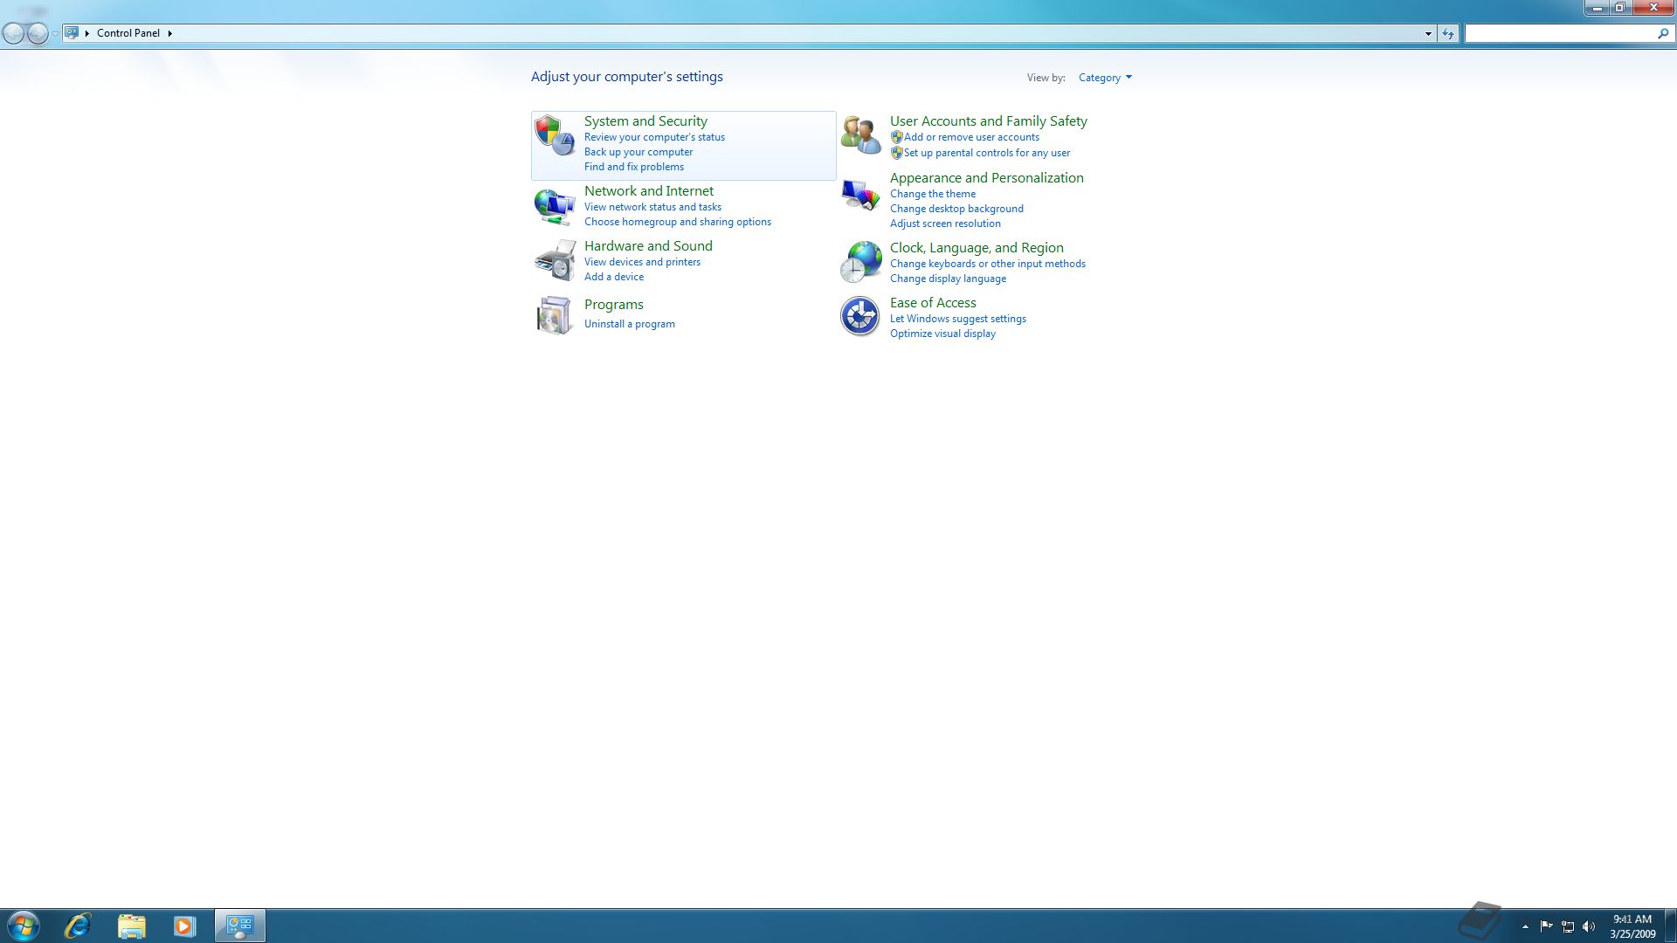This screenshot has width=1677, height=943.
Task: Click Change display language
Action: 948,279
